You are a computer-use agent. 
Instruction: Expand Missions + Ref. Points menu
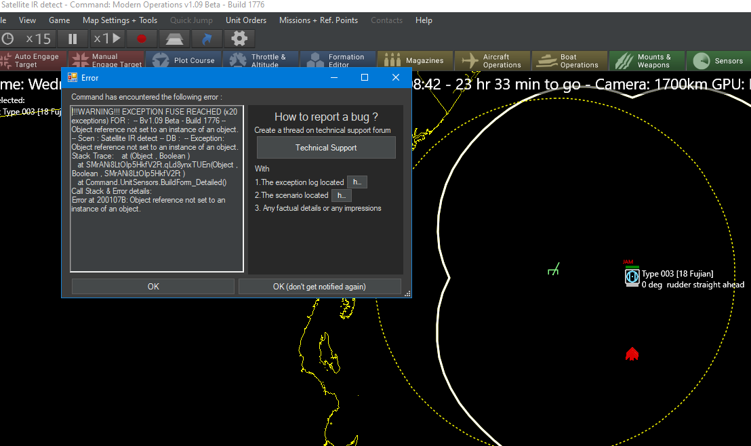coord(319,20)
